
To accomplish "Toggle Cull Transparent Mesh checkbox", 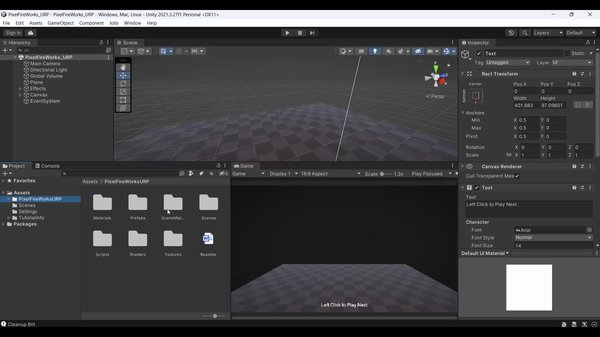I will tap(517, 176).
